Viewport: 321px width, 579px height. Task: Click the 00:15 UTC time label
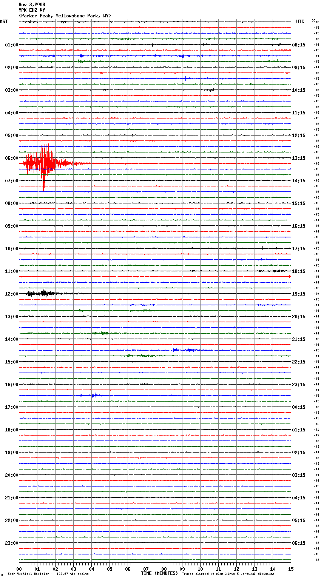pyautogui.click(x=299, y=407)
